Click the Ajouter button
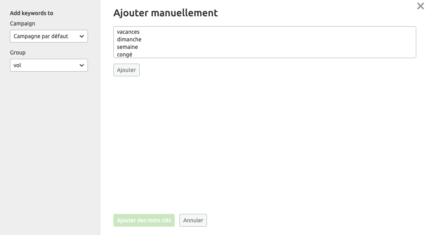 click(126, 70)
